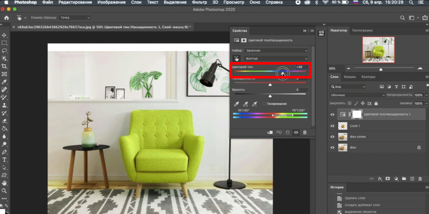Open the Обычные blend mode dropdown
Image resolution: width=429 pixels, height=214 pixels.
(x=357, y=95)
